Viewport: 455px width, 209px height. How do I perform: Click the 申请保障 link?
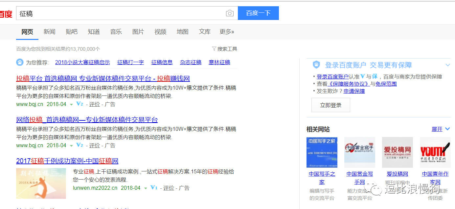[354, 91]
